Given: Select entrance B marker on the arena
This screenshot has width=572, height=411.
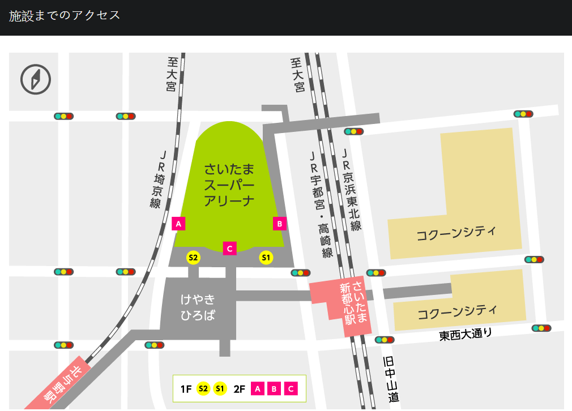Looking at the screenshot, I should pyautogui.click(x=279, y=224).
